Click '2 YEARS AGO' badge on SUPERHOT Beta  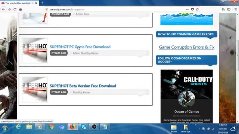click(x=59, y=92)
